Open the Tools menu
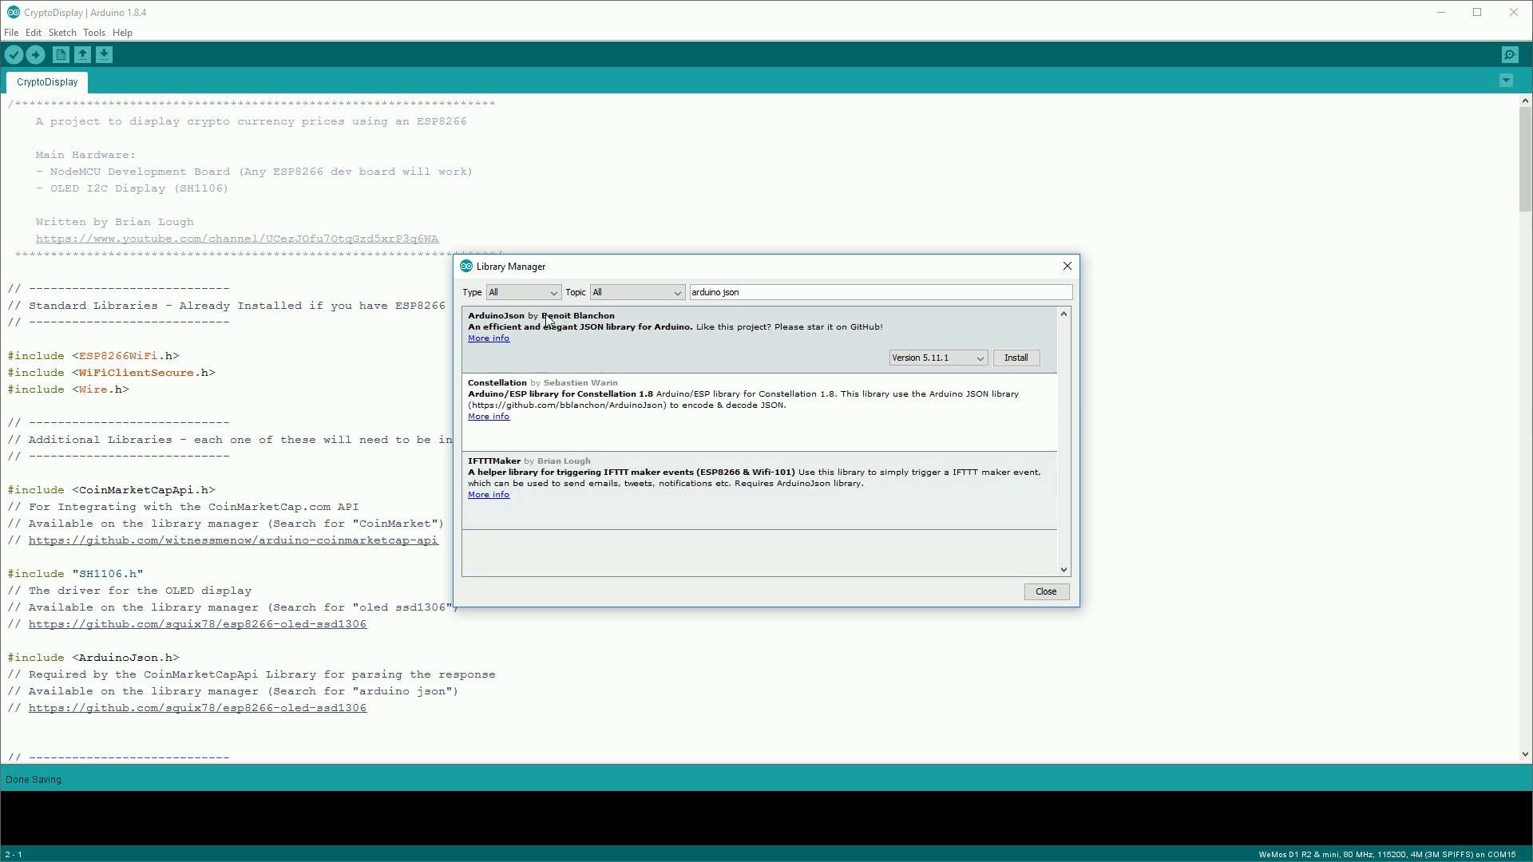The image size is (1533, 862). (x=94, y=33)
